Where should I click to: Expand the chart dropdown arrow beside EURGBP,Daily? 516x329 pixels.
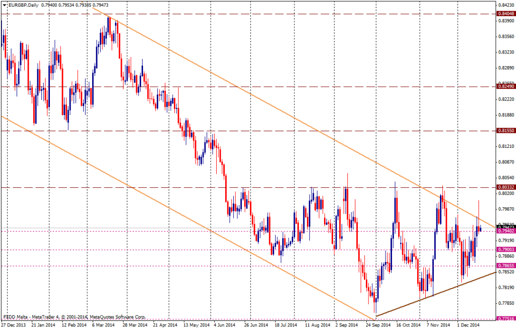coord(3,4)
